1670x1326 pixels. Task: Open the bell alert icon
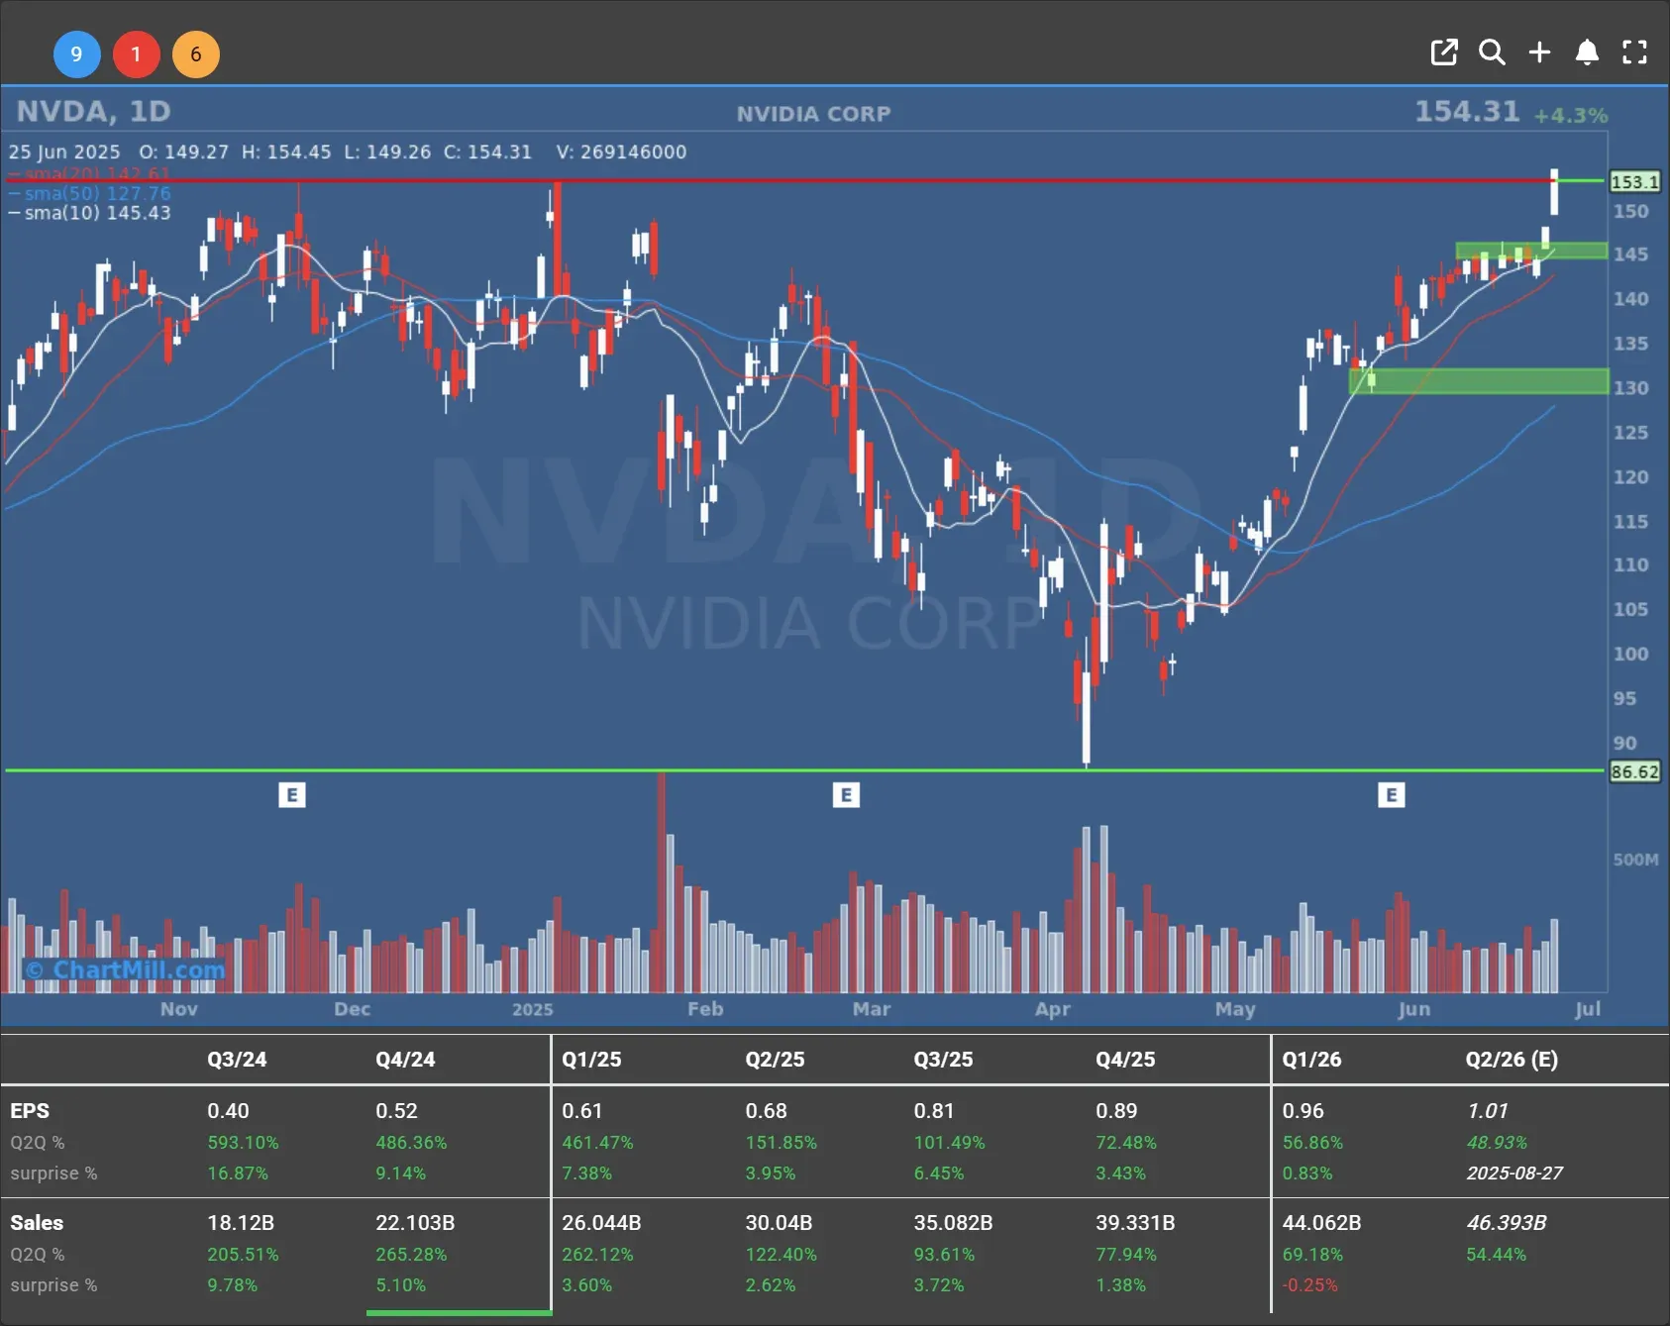point(1587,52)
